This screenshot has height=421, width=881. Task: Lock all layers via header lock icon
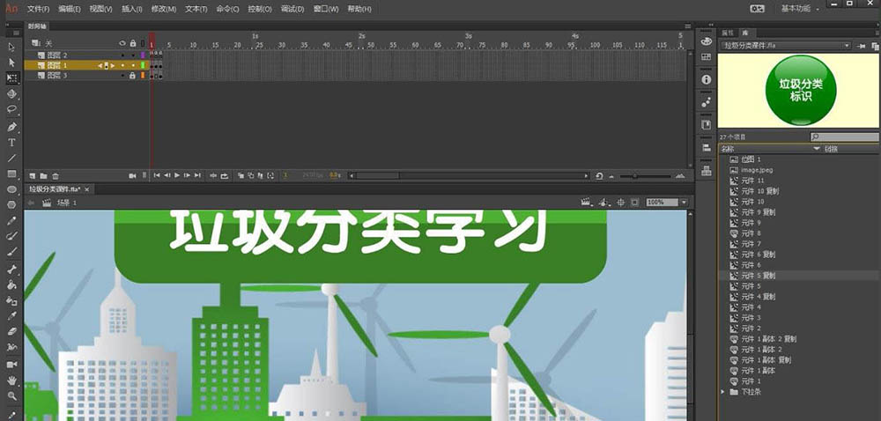click(x=133, y=43)
